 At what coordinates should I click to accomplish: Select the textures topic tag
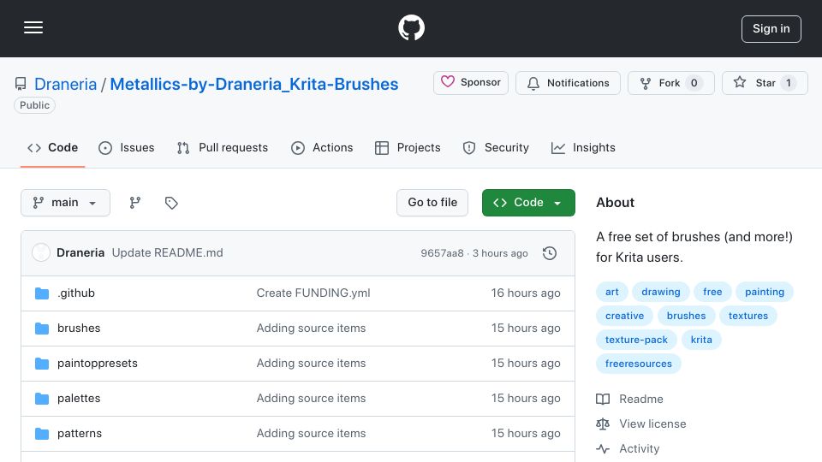pyautogui.click(x=748, y=316)
